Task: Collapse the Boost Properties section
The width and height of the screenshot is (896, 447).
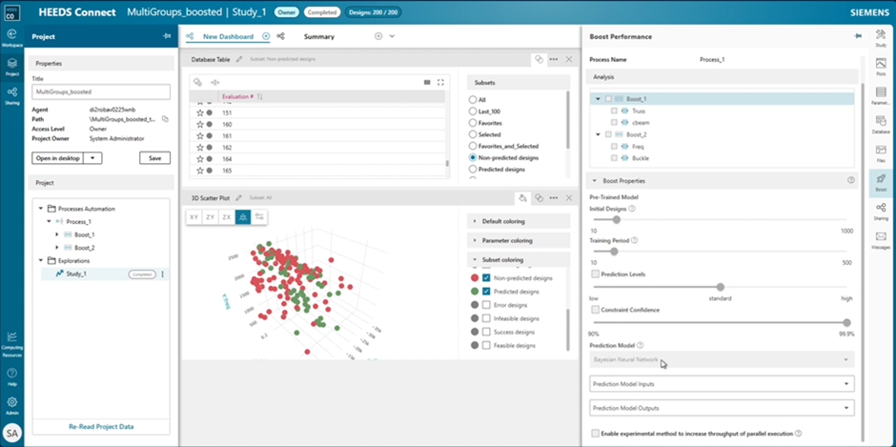Action: pos(595,181)
